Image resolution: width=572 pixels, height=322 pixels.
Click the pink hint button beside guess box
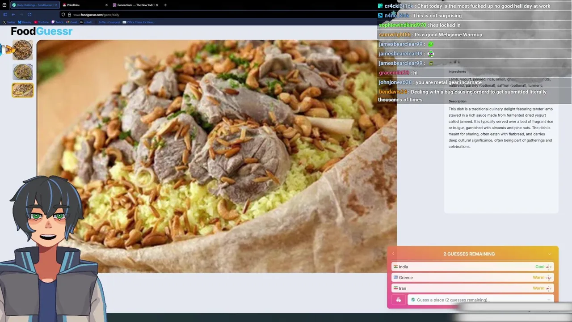click(x=398, y=300)
